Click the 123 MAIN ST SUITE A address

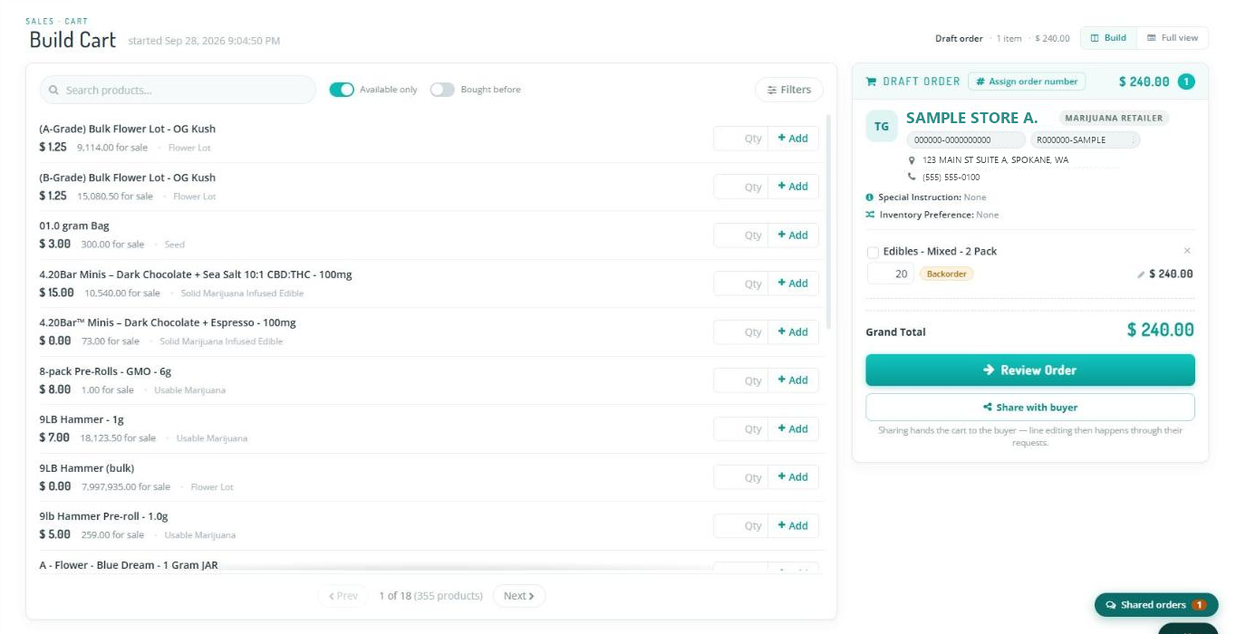coord(995,160)
